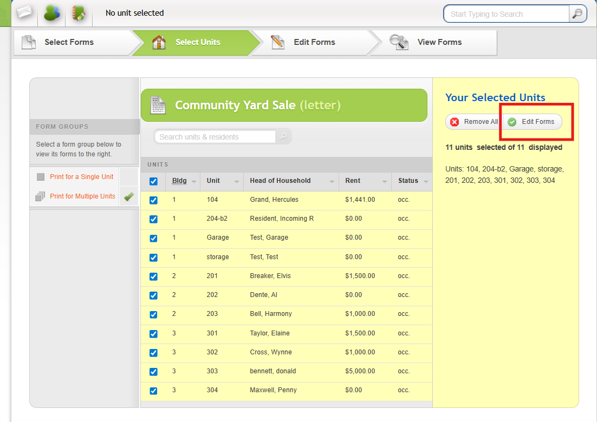
Task: Click the Start Typing to Search field
Action: [507, 14]
